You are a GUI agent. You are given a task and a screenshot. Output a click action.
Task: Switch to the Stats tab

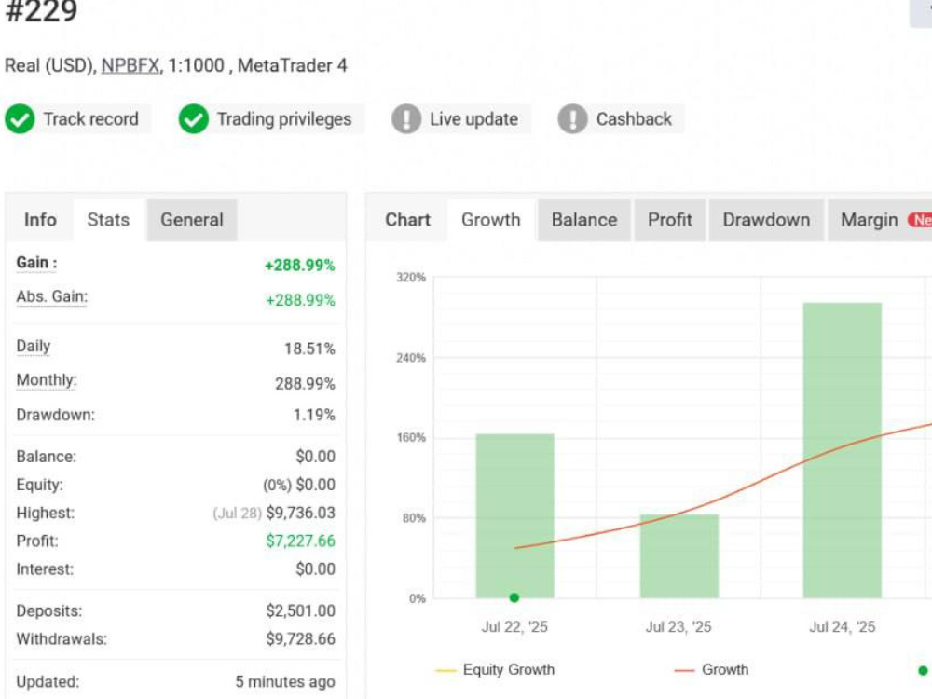point(108,220)
